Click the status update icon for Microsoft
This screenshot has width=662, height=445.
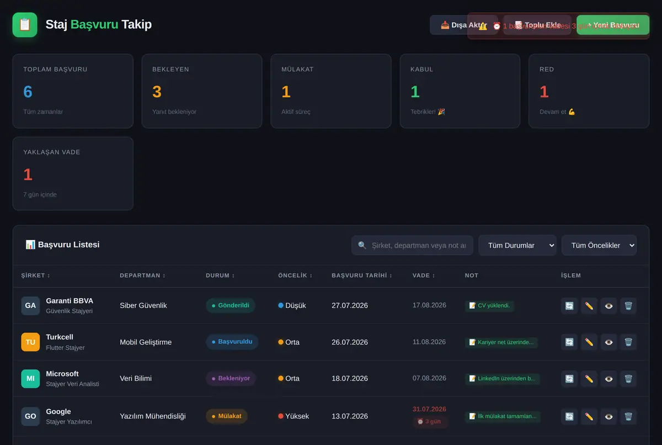click(x=569, y=379)
